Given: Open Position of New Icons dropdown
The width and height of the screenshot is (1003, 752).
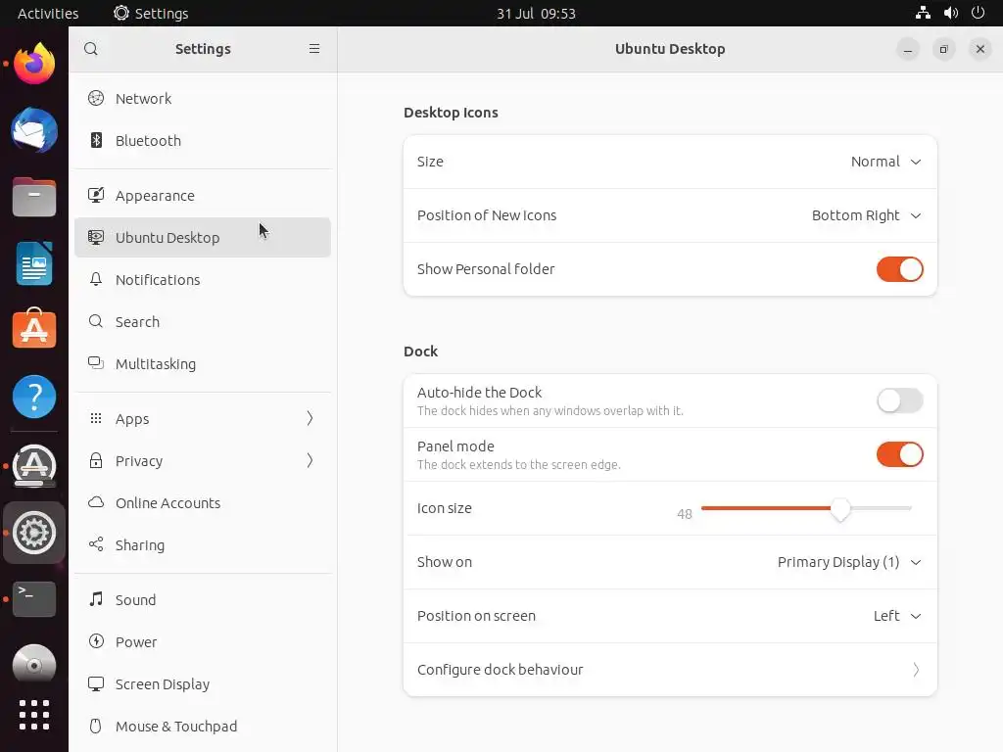Looking at the screenshot, I should (867, 215).
